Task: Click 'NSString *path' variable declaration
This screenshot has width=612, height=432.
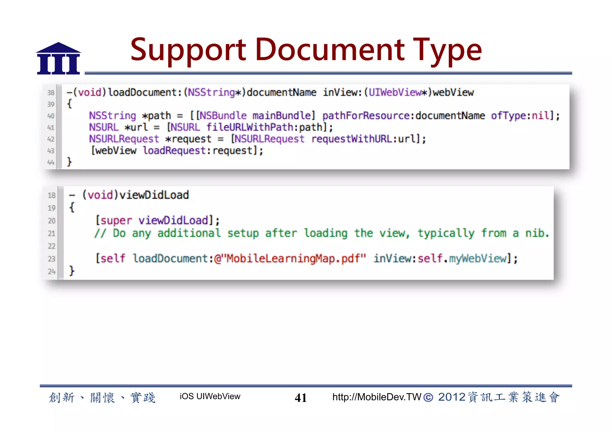Action: click(130, 116)
